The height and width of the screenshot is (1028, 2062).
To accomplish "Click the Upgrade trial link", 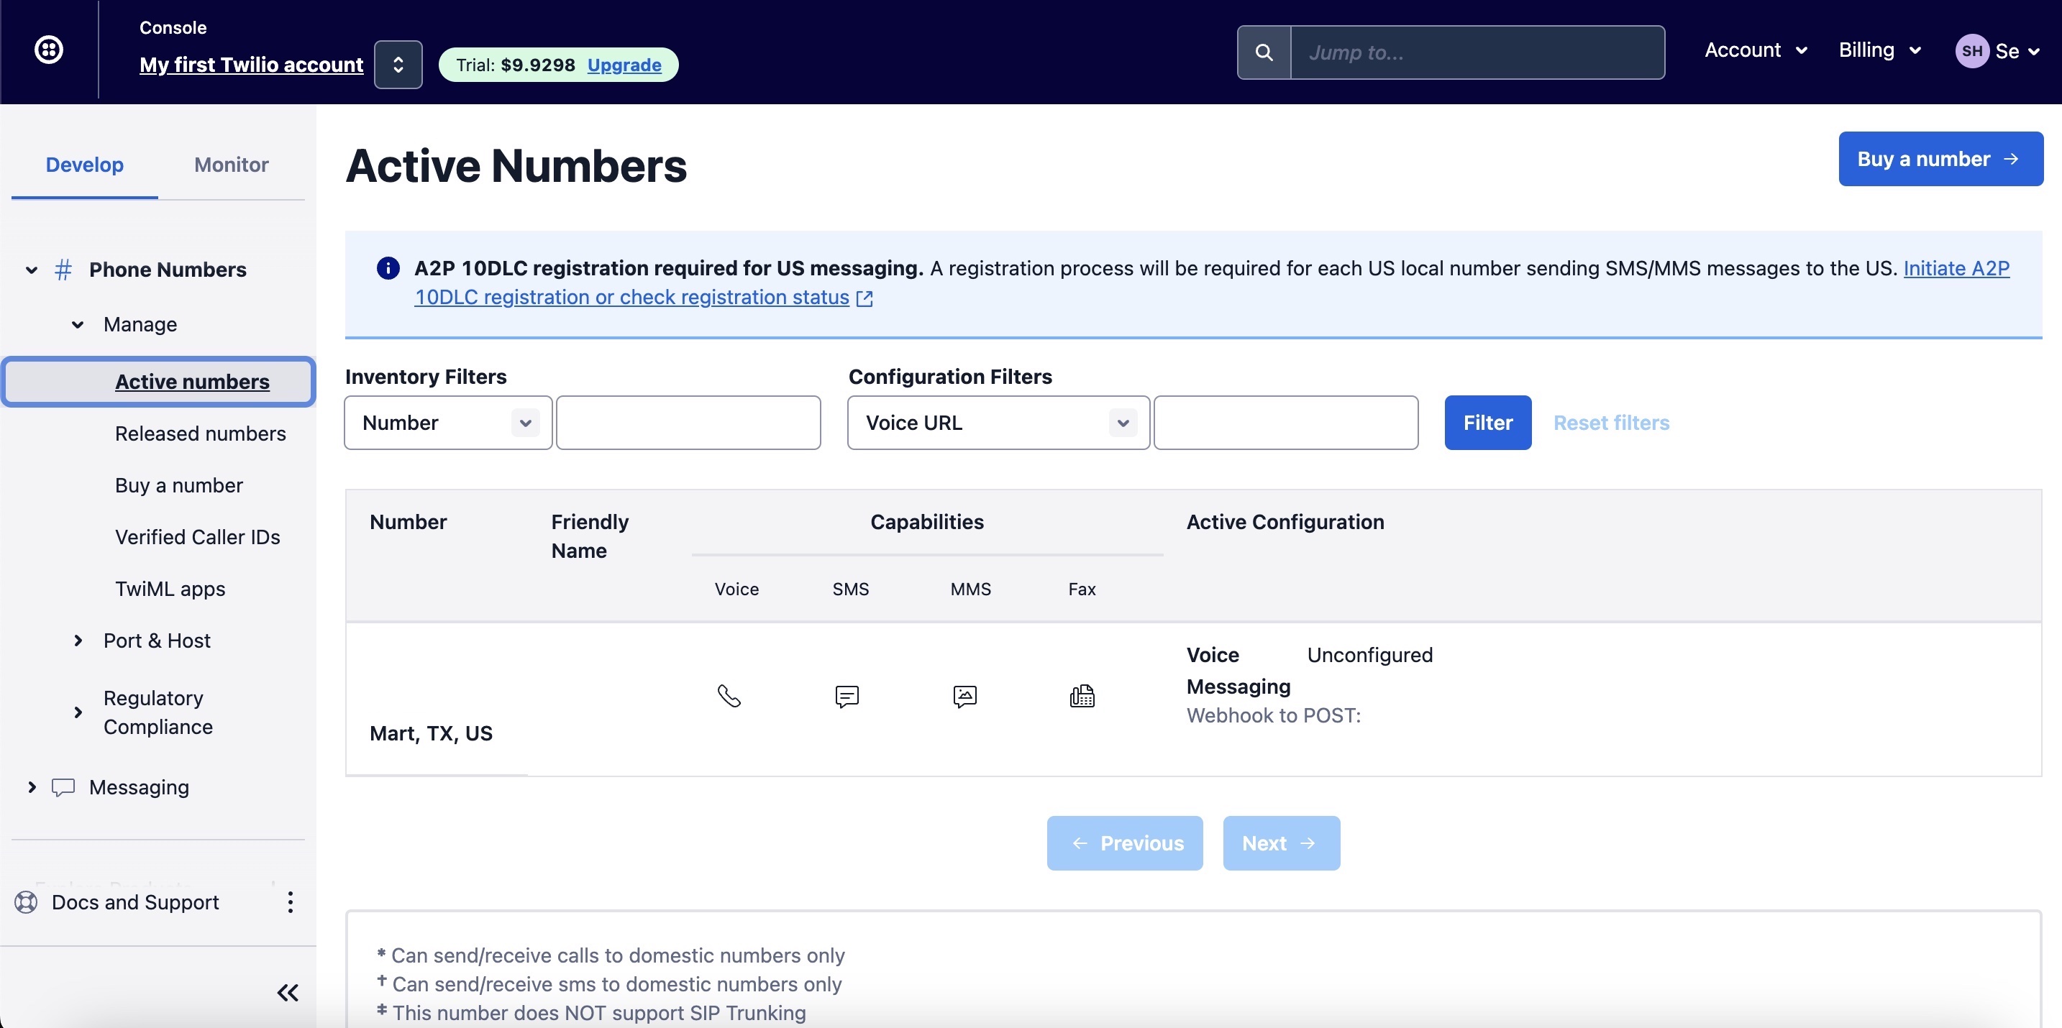I will pos(624,65).
